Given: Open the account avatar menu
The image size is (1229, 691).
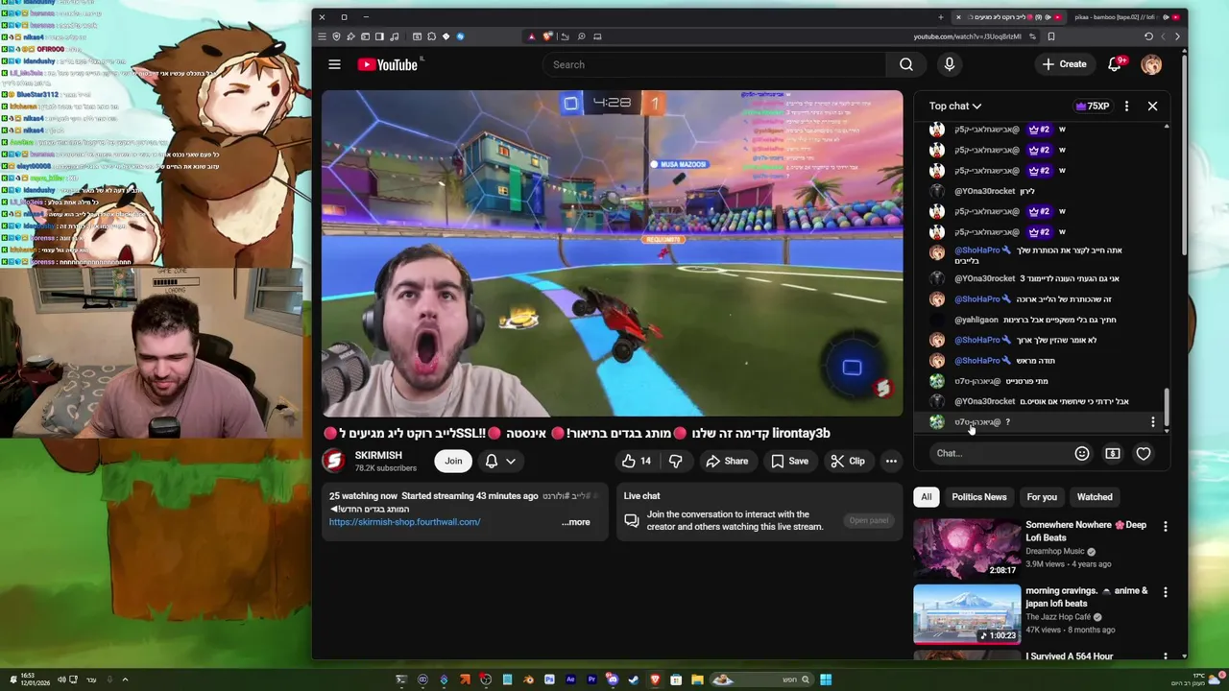Looking at the screenshot, I should click(1151, 64).
